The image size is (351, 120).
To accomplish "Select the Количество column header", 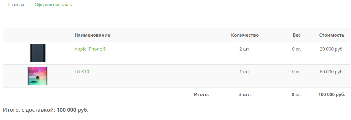I will point(245,35).
